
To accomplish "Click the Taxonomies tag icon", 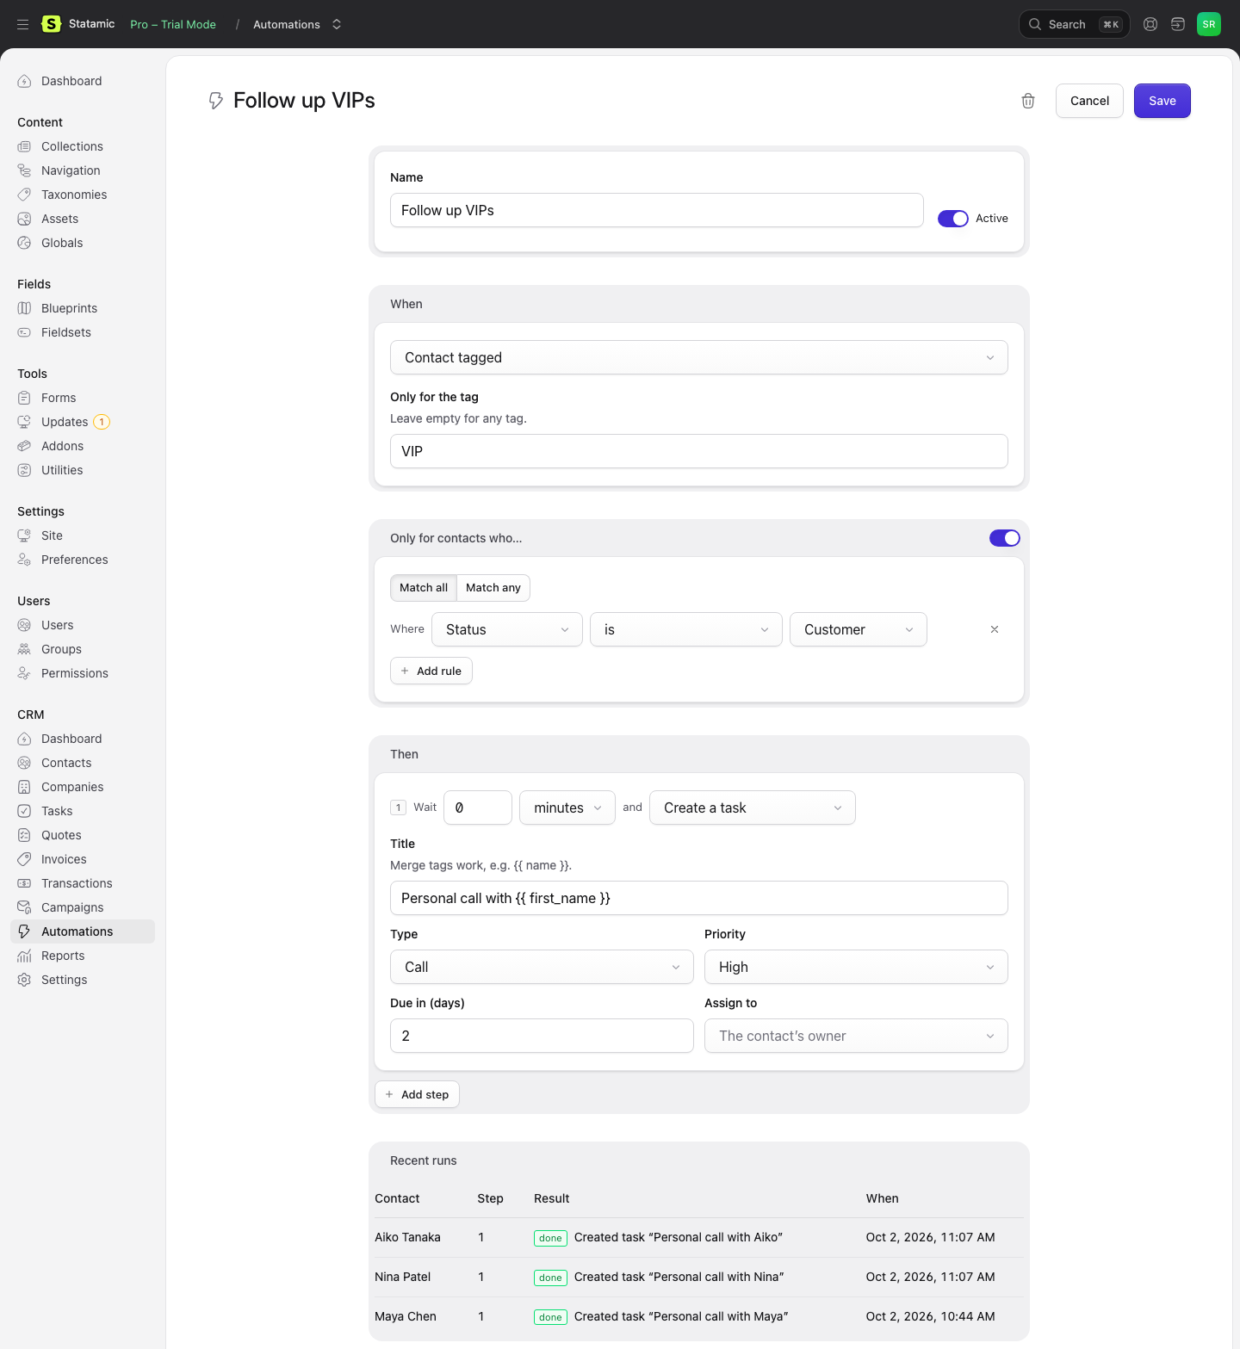I will tap(24, 195).
